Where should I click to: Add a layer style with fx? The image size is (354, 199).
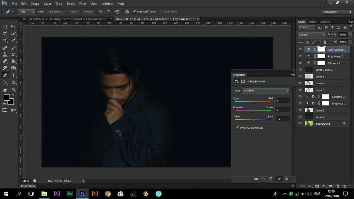click(310, 186)
